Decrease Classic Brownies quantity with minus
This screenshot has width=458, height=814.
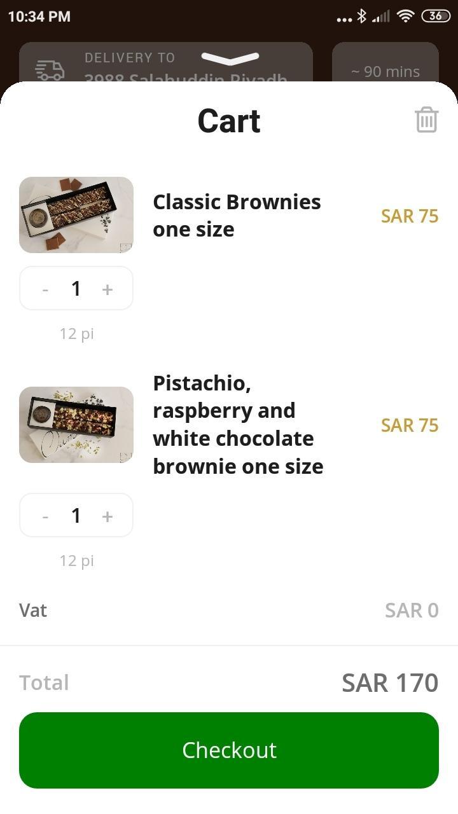click(45, 289)
